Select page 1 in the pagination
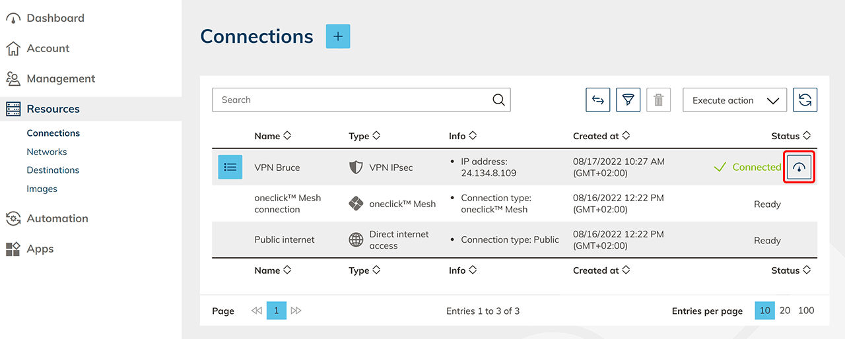Screen dimensions: 845x339 [x=277, y=311]
